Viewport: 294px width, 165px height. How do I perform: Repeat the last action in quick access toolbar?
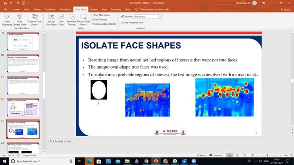(x=18, y=3)
